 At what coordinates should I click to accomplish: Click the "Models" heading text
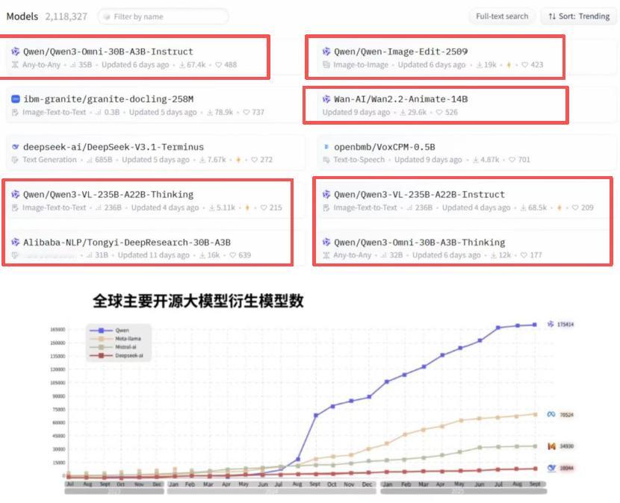[22, 16]
